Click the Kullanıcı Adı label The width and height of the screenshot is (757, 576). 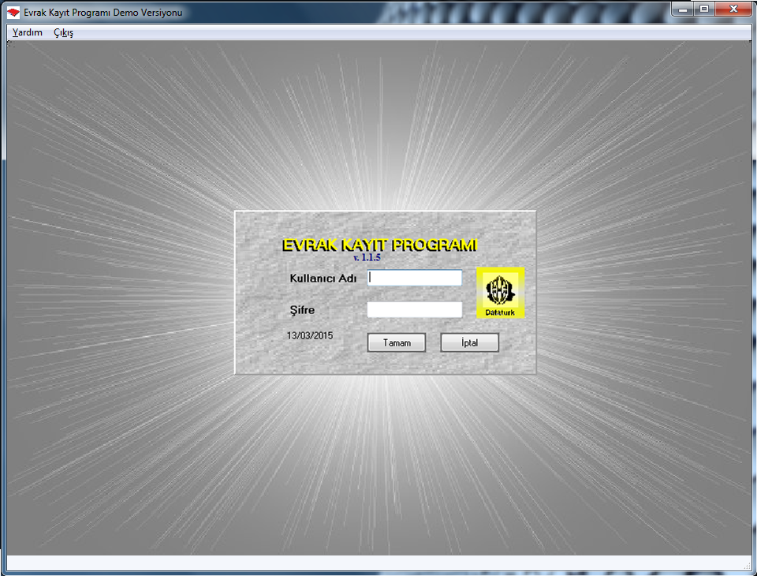(323, 279)
